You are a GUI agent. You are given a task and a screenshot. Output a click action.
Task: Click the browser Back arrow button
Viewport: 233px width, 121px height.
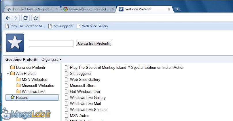[8, 18]
